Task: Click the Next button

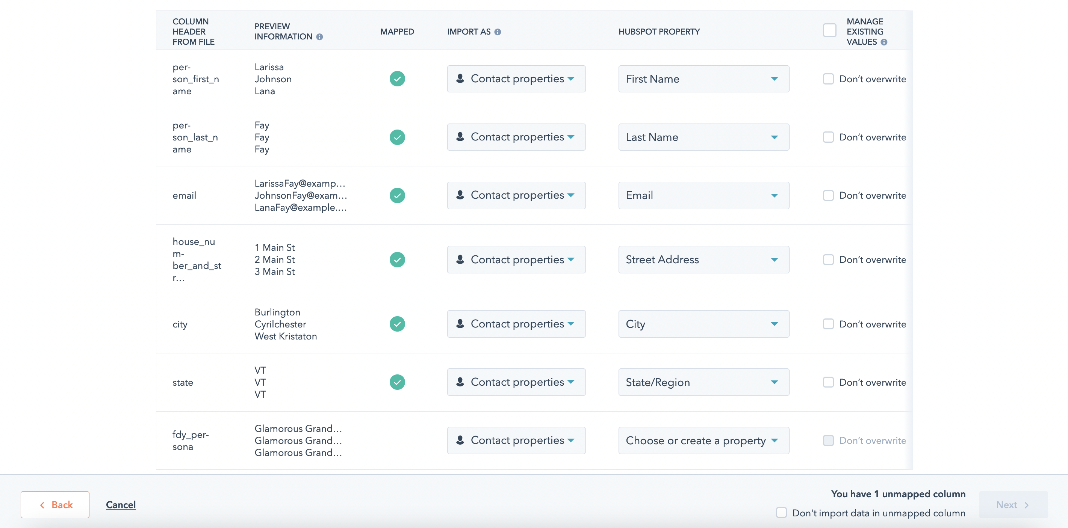Action: coord(1013,504)
